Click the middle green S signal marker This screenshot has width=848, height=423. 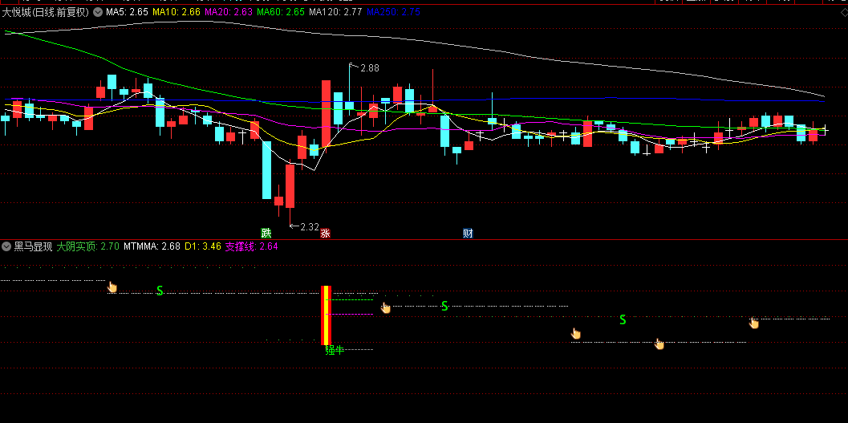coord(444,306)
